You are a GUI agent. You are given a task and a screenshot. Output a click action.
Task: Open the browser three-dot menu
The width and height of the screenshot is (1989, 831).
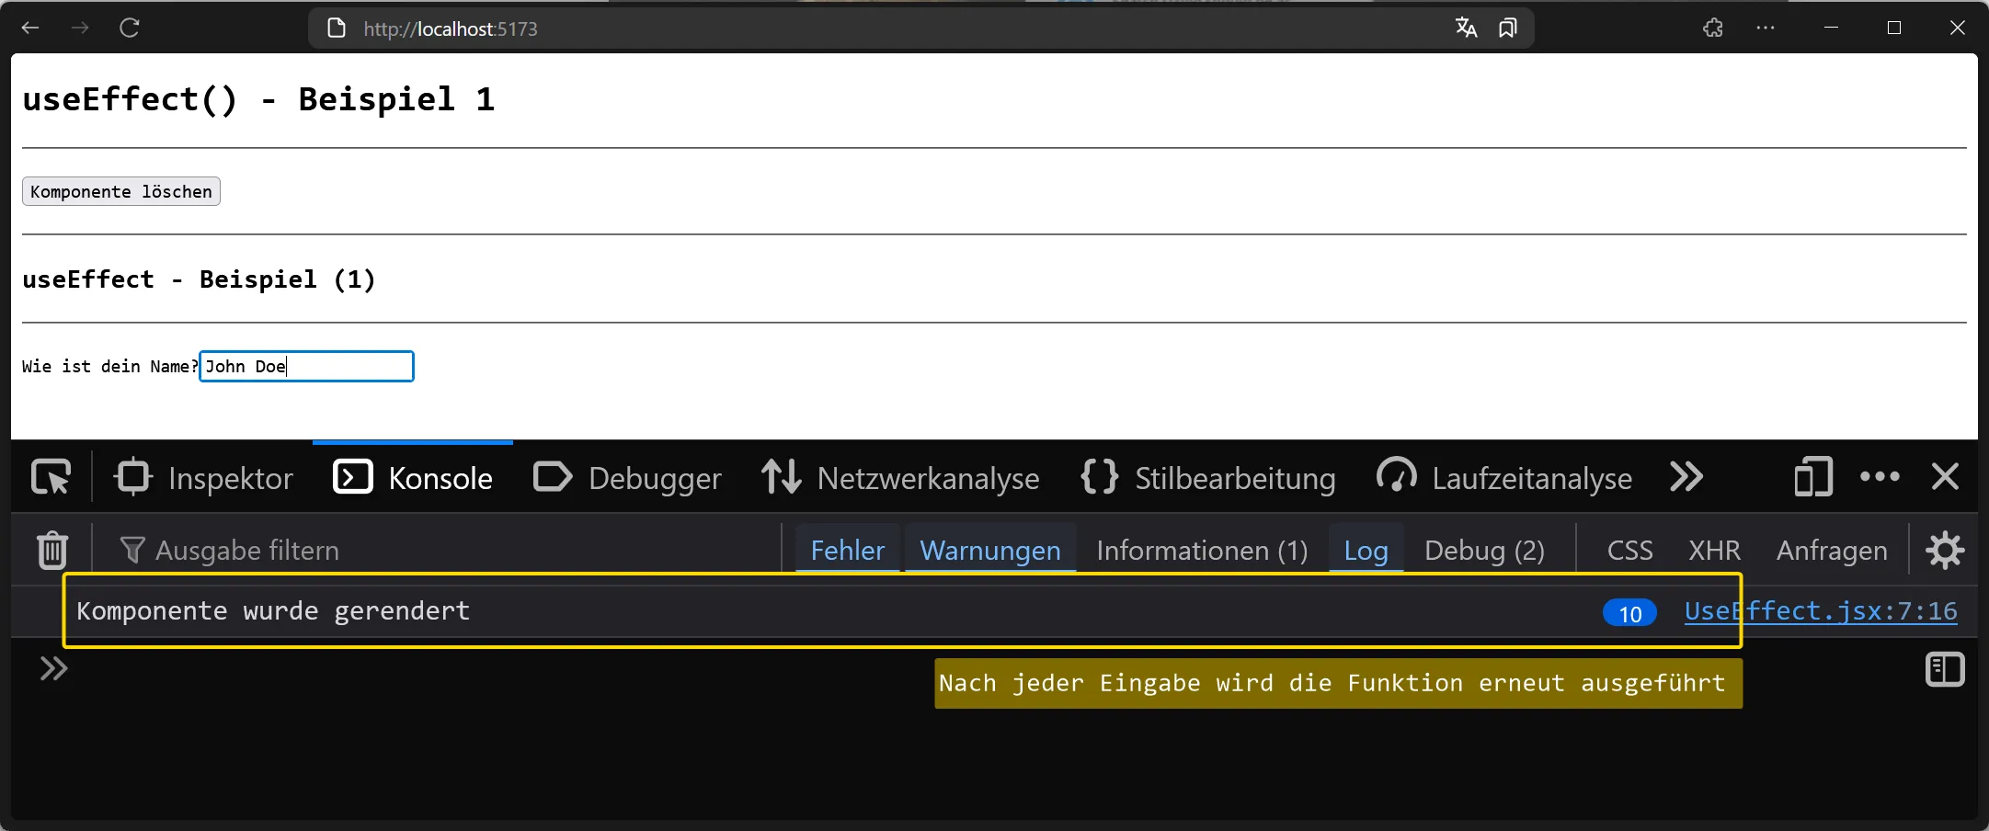(1766, 28)
